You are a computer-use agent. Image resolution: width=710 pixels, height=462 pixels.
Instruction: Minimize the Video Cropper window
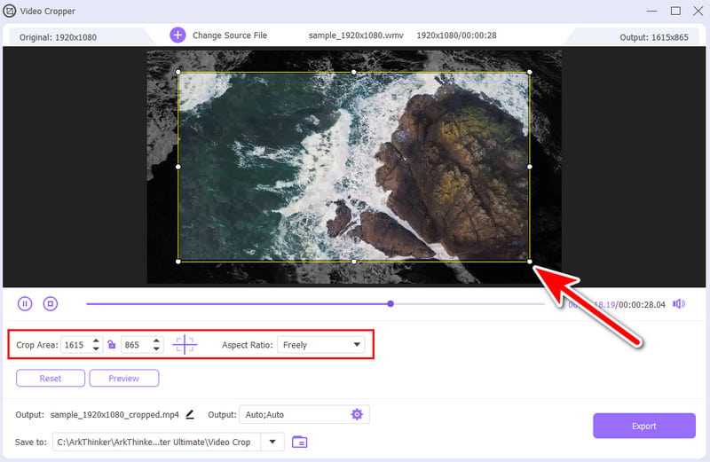[651, 11]
